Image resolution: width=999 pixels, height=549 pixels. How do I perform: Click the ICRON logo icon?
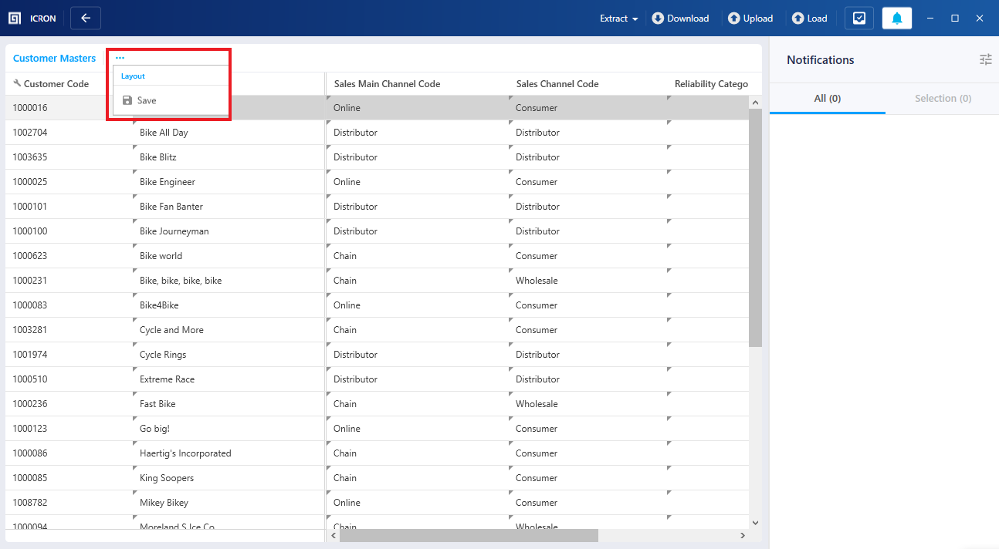[13, 18]
